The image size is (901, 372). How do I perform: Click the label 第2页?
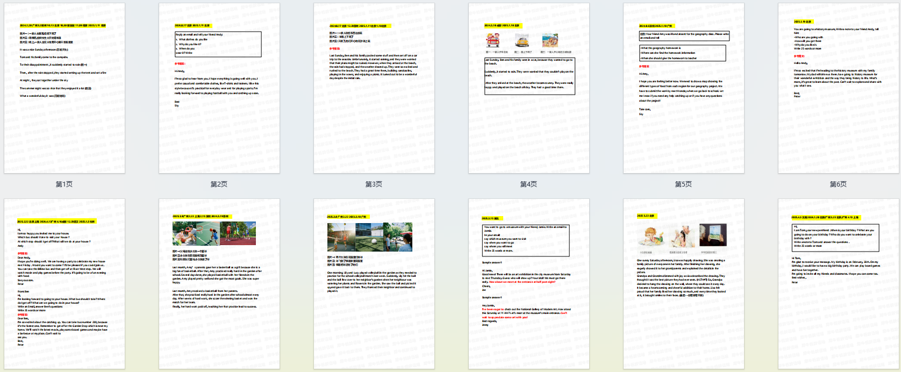coord(219,184)
